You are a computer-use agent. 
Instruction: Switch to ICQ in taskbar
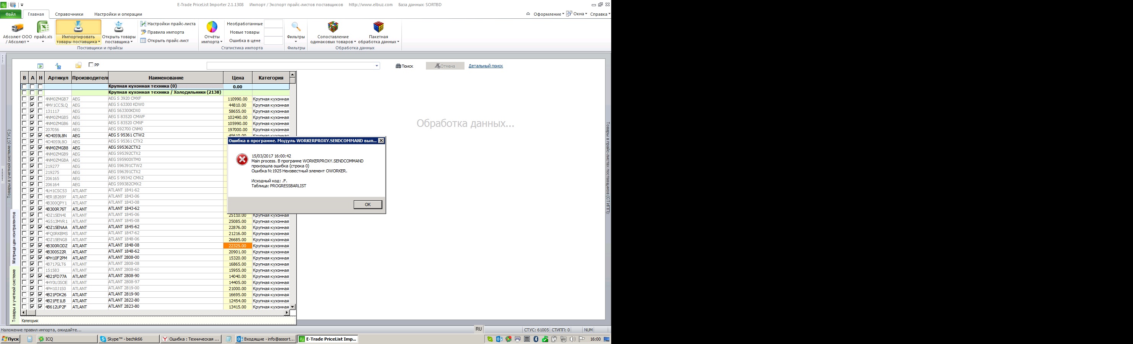click(67, 339)
